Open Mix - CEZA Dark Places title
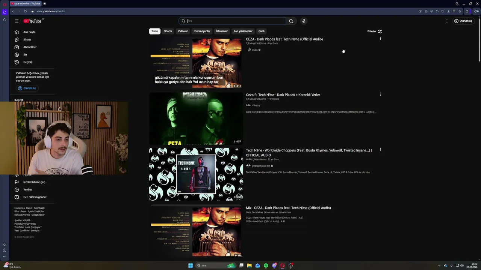481x270 pixels. [x=288, y=208]
